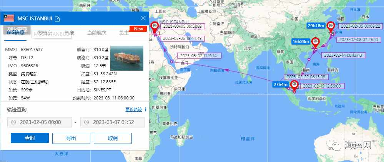The width and height of the screenshot is (384, 162).
Task: Click the edit icon beside MSC ISTANBUL
Action: click(x=57, y=19)
